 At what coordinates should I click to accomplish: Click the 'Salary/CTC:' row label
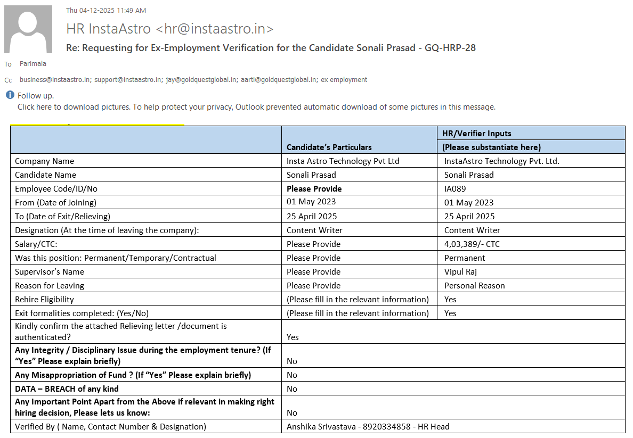pyautogui.click(x=36, y=244)
